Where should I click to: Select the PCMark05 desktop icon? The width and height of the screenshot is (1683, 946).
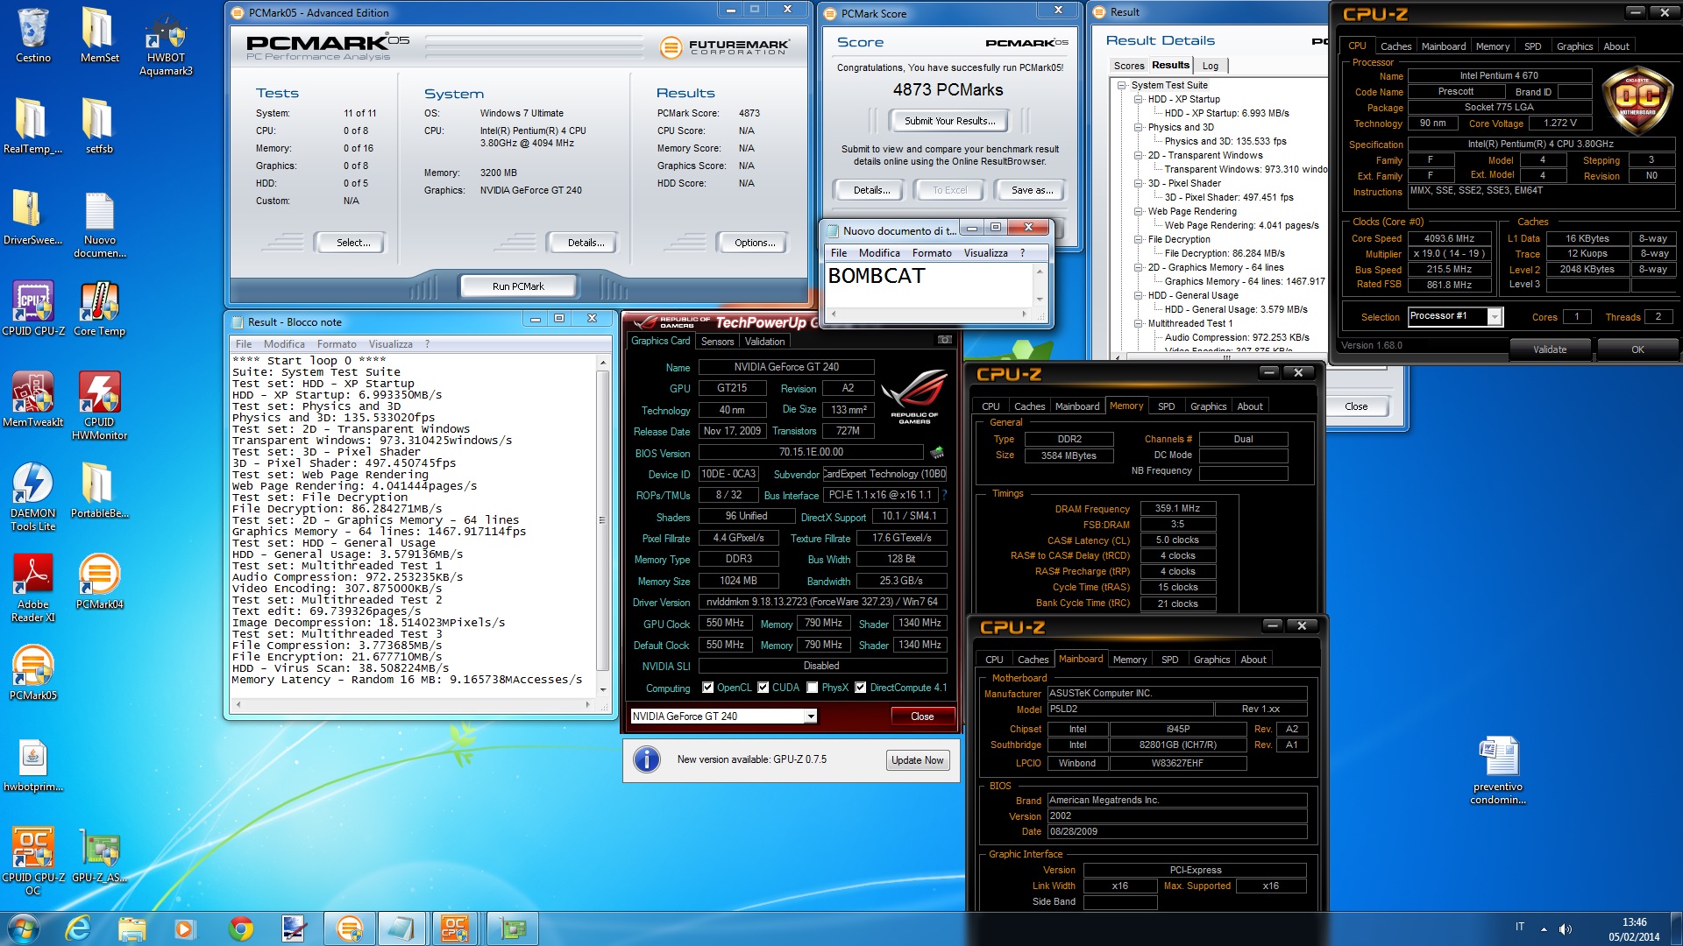coord(33,674)
